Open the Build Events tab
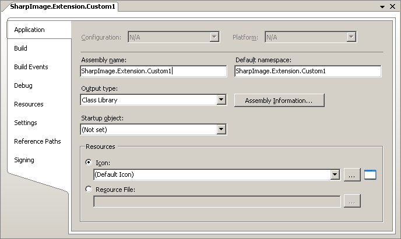The width and height of the screenshot is (401, 239). 31,67
